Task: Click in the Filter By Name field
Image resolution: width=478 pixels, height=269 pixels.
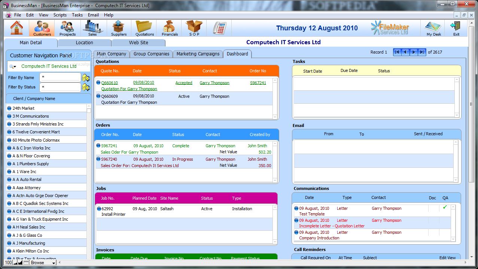Action: coord(60,78)
